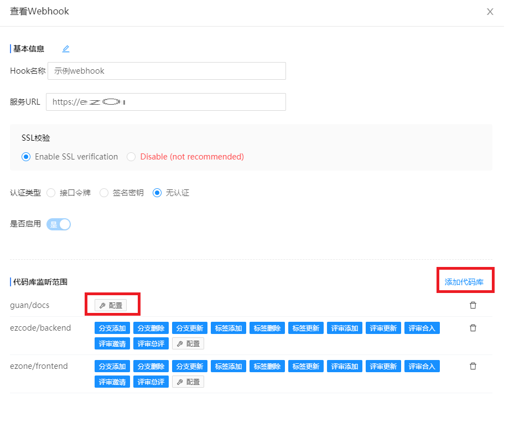Close the 查看Webhook dialog with the X

coord(490,11)
